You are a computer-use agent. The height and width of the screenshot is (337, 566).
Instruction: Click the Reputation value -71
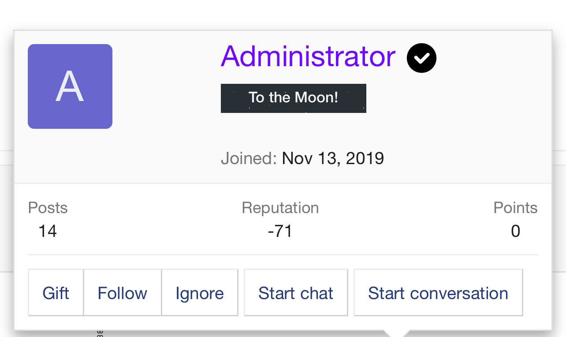(x=280, y=231)
